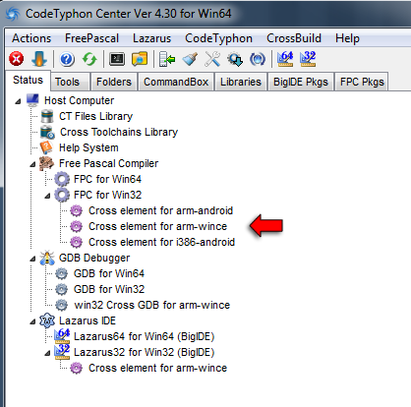
Task: Select 'Lazarus64 for Win64 (BigIDE)' row text
Action: 144,336
